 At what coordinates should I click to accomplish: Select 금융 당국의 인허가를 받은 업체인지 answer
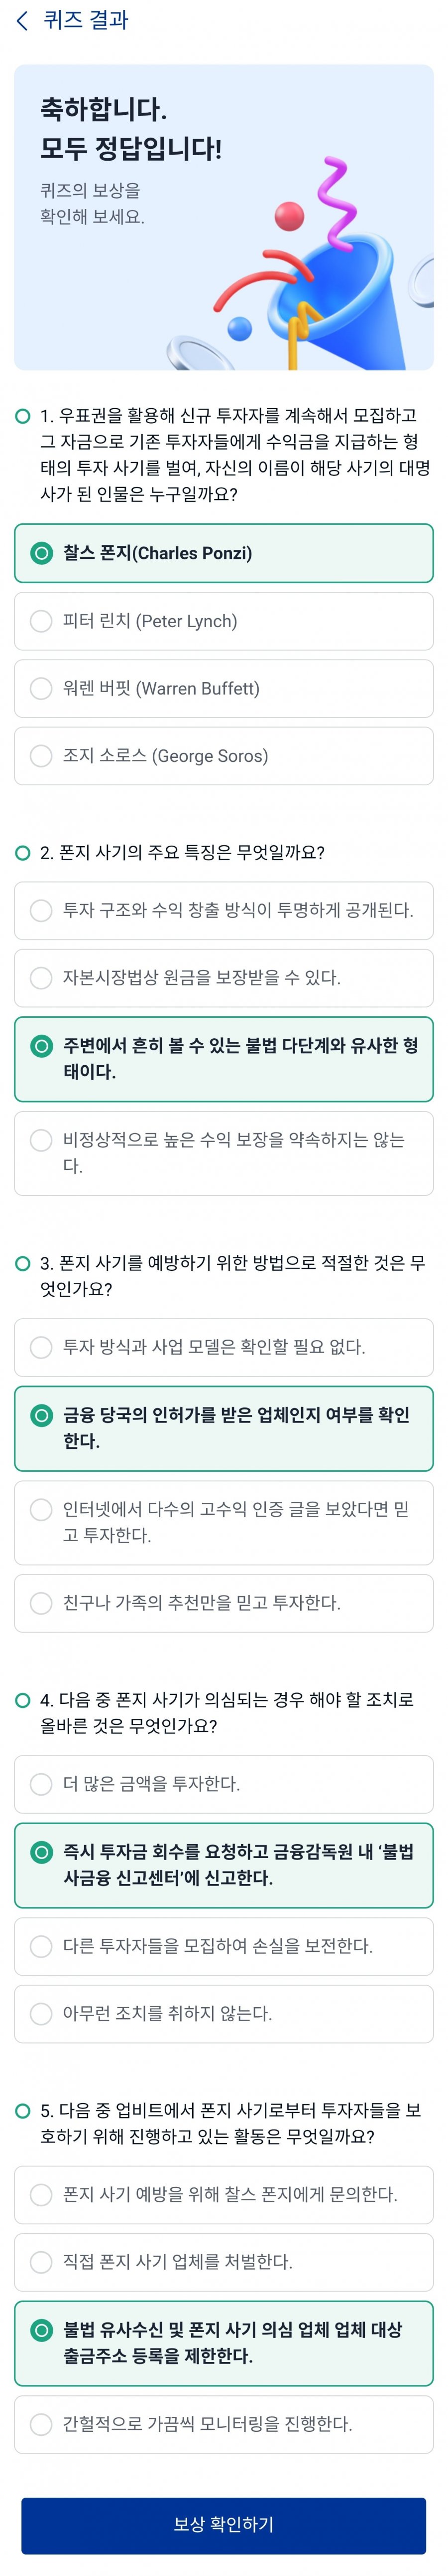click(224, 1428)
